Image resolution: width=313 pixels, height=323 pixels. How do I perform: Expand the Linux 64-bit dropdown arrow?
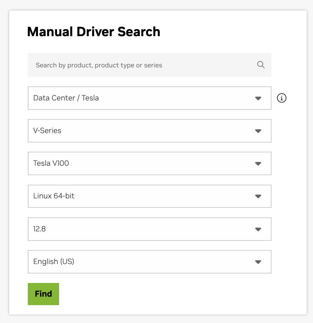coord(258,196)
